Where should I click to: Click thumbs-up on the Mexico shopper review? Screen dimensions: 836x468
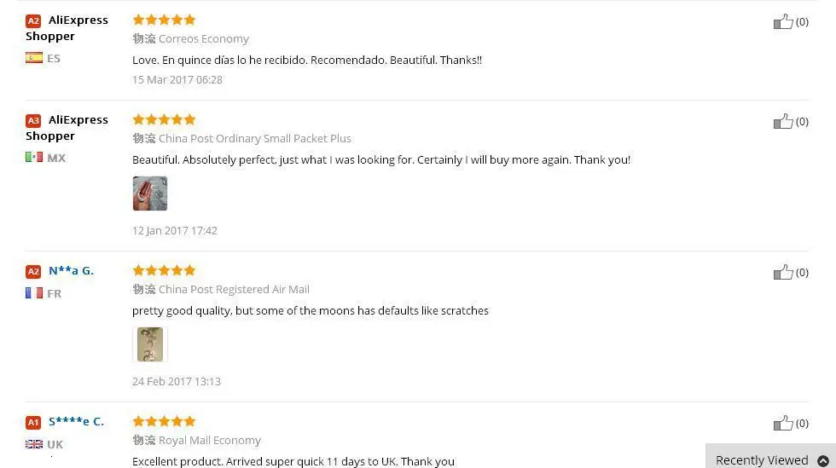783,122
